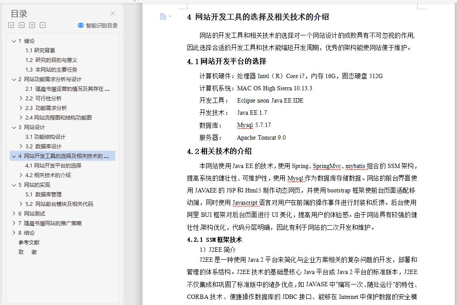
Task: Collapse the 2 网站功能需求分析与设计 section
Action: pos(14,79)
